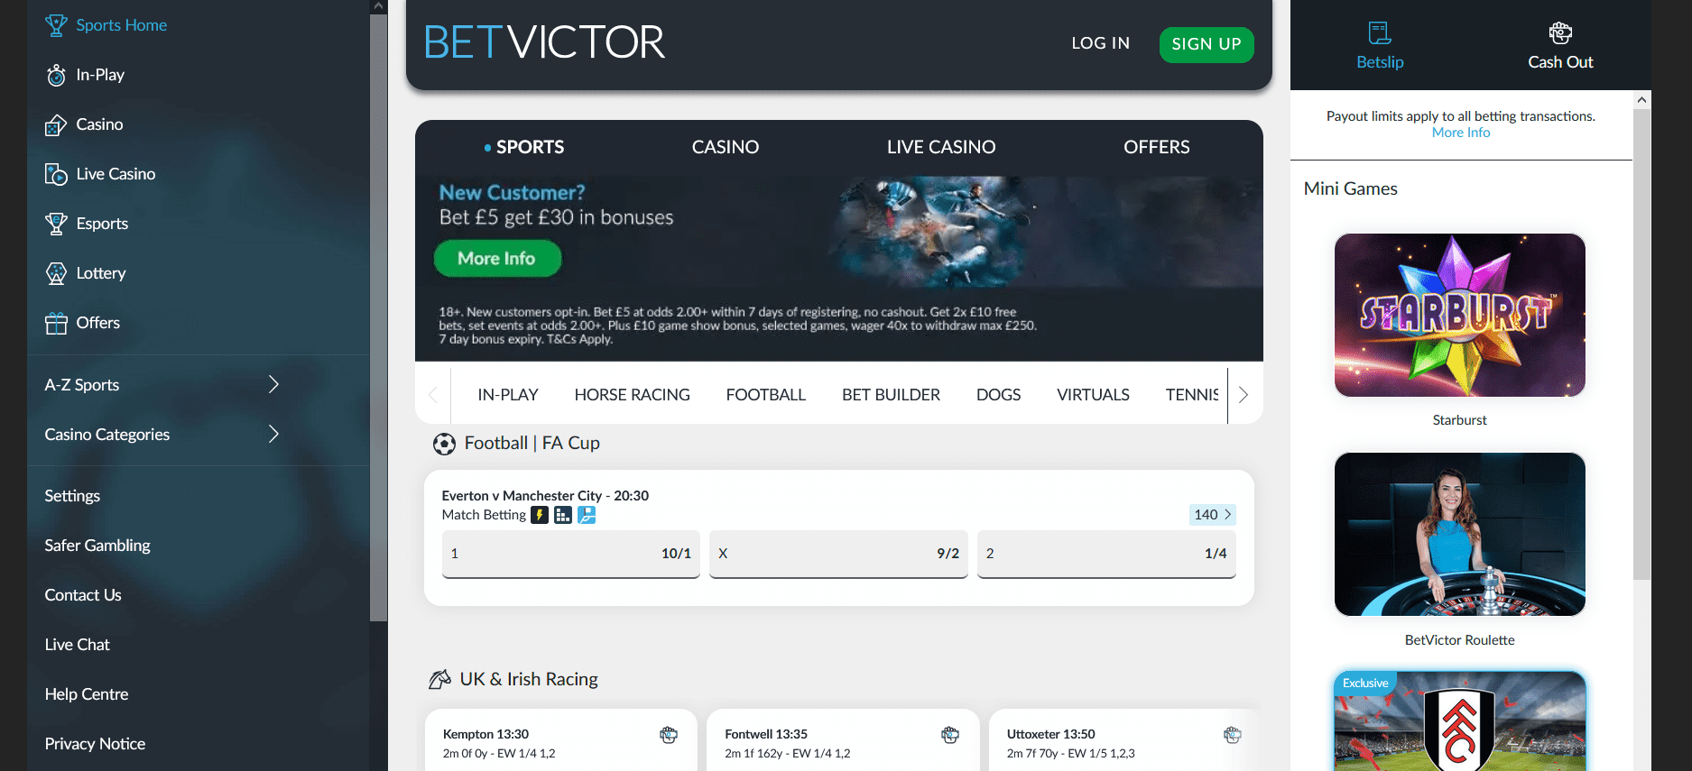The width and height of the screenshot is (1692, 771).
Task: Click the right panel scrollbar up arrow
Action: point(1642,99)
